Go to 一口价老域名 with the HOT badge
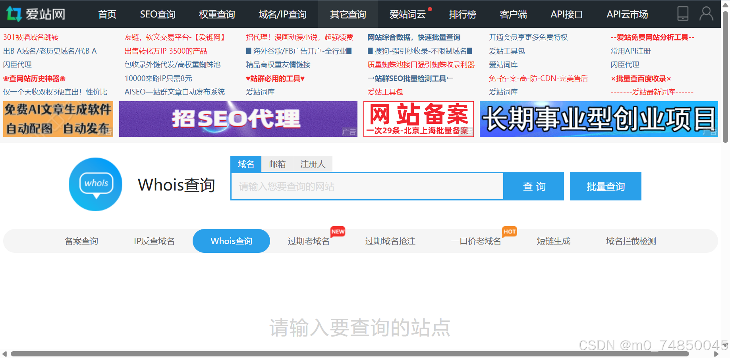730x358 pixels. tap(476, 241)
